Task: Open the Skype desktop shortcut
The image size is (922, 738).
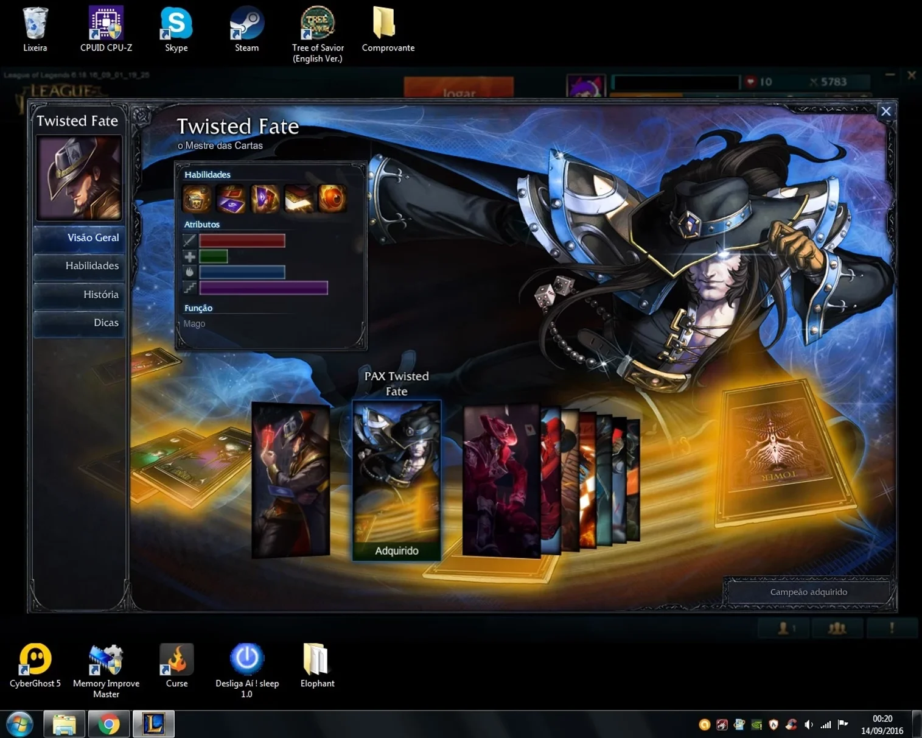Action: click(176, 29)
